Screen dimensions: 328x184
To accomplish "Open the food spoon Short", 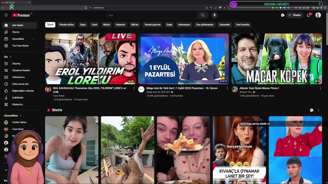I will tap(183, 150).
